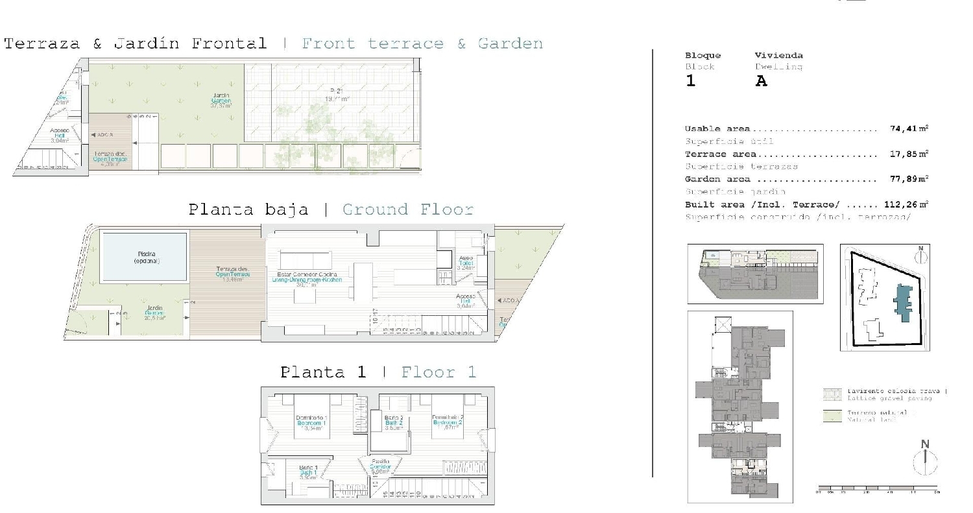Viewport: 973px width, 513px height.
Task: Click the 'Bloque' label
Action: (x=703, y=56)
